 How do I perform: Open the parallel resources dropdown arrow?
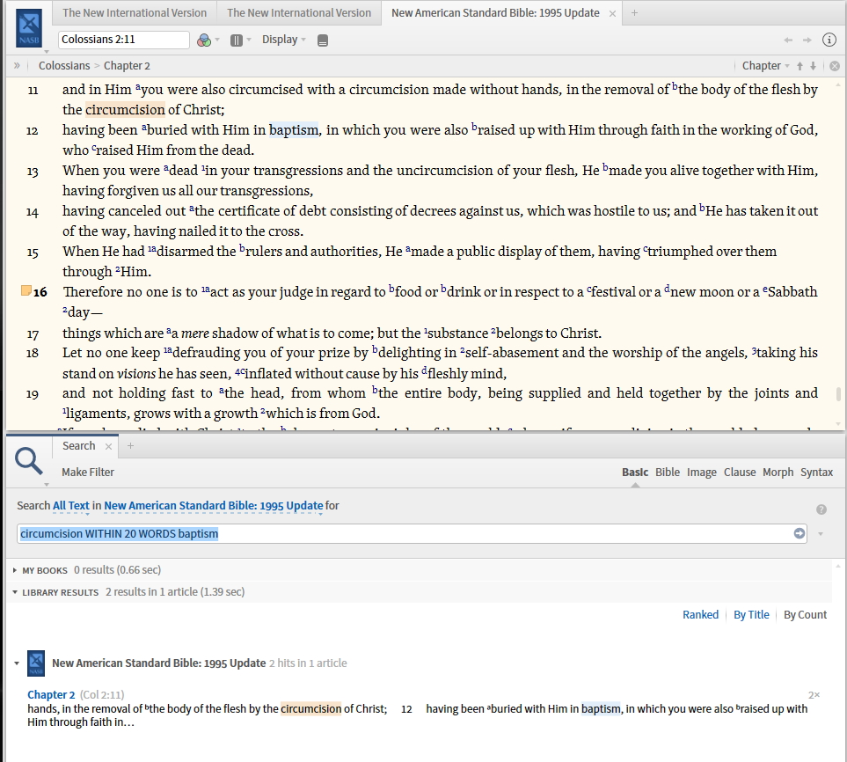[x=249, y=40]
